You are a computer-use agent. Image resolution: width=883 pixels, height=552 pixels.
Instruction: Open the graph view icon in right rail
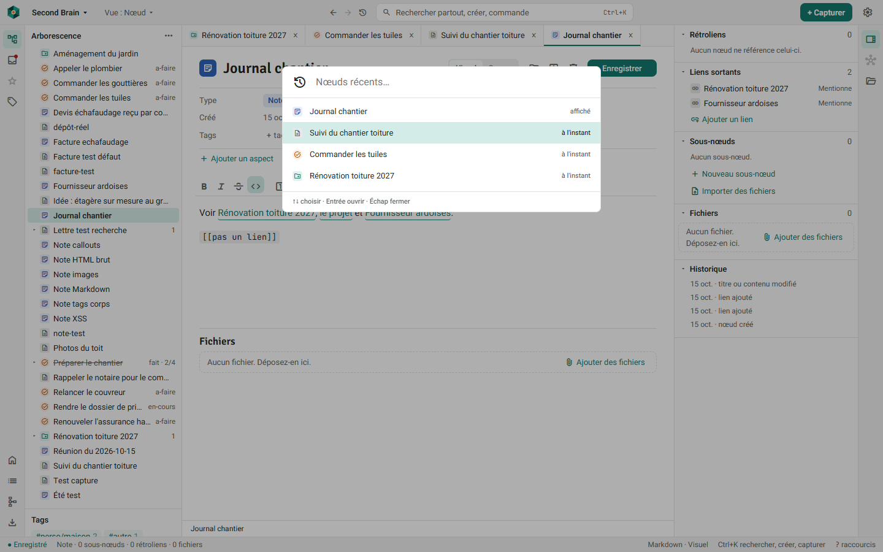pyautogui.click(x=871, y=60)
